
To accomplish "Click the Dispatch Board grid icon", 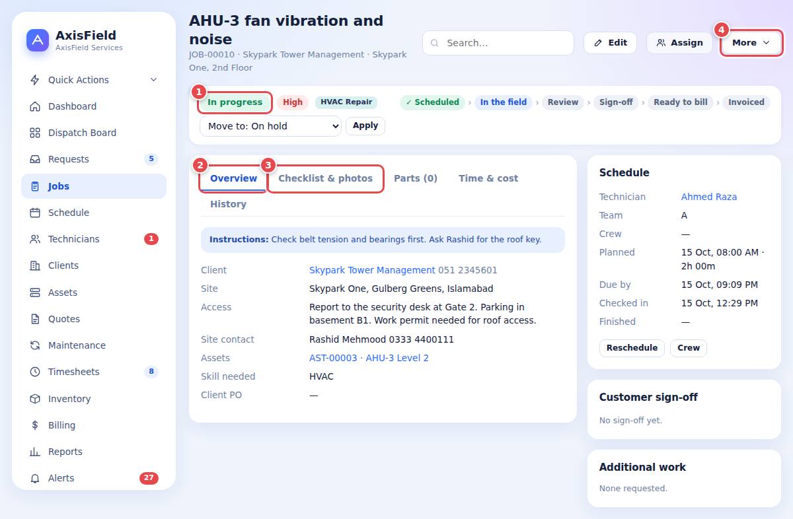I will click(x=35, y=133).
